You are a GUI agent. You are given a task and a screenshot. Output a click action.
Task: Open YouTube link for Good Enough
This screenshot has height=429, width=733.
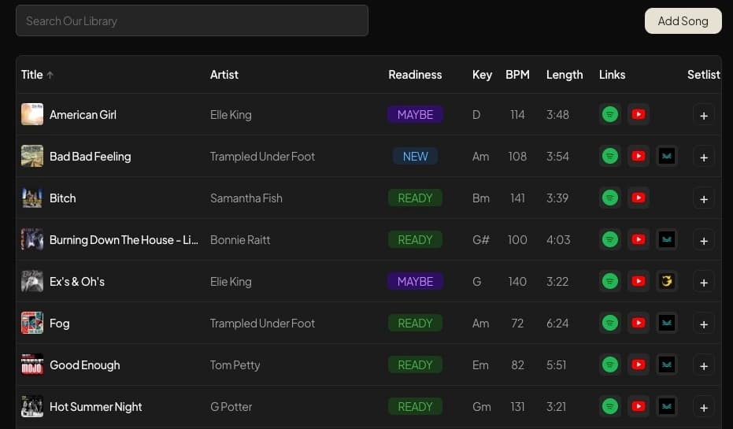(x=638, y=364)
